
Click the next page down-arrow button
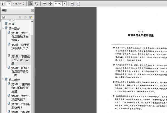click(x=3, y=4)
